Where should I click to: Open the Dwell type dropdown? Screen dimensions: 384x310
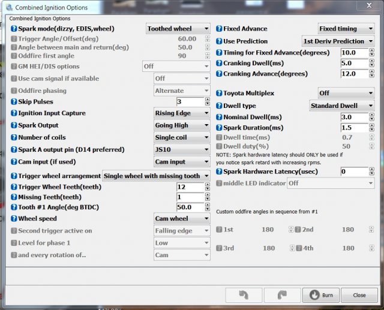tap(341, 106)
